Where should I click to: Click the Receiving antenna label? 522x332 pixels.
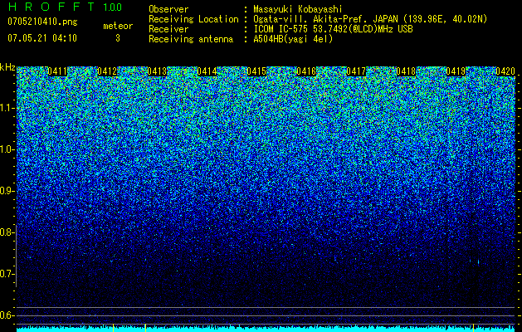[x=191, y=39]
